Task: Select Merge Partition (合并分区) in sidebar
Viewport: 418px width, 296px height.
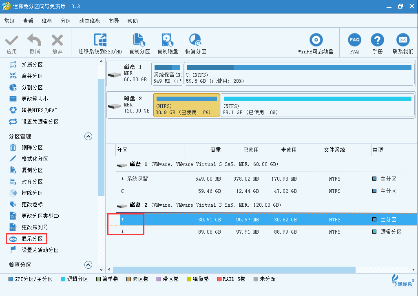Action: pyautogui.click(x=26, y=76)
